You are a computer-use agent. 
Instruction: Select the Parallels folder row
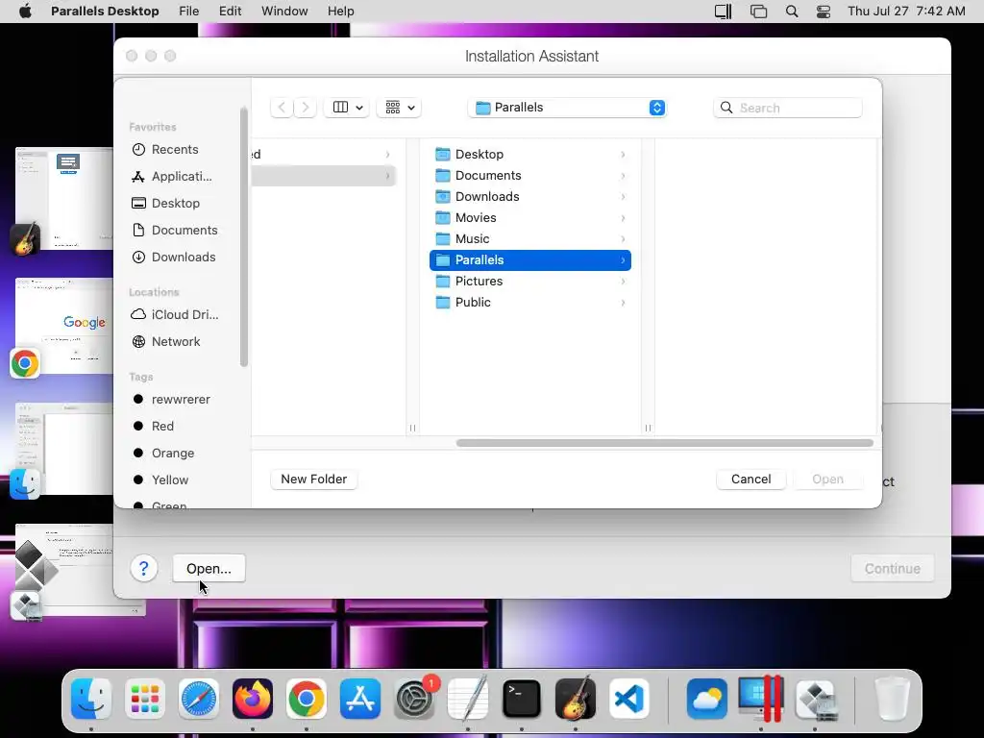pos(530,259)
